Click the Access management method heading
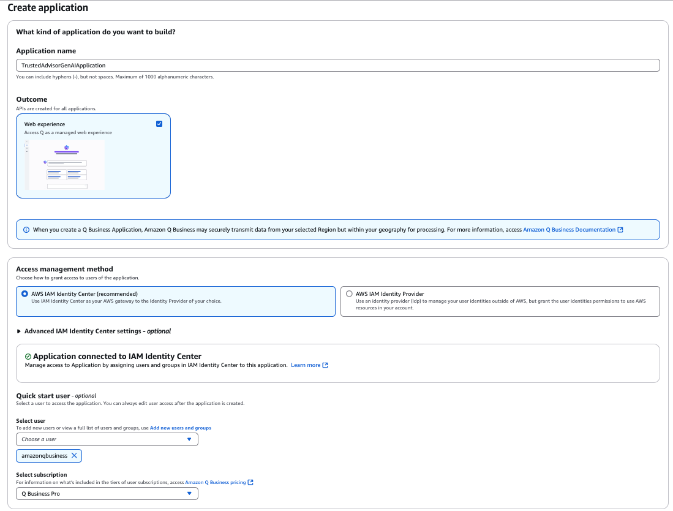 point(64,269)
